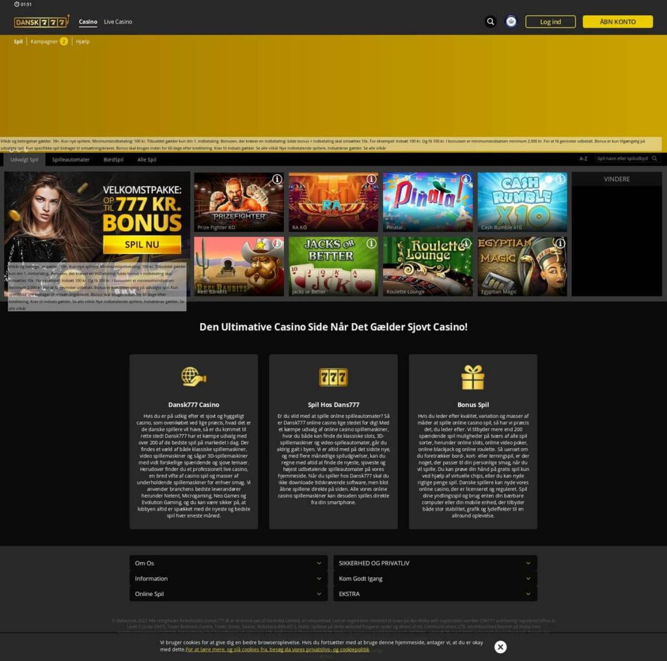Expand SIKKERHED OG PRIVATLIV section
The height and width of the screenshot is (661, 667).
coord(435,563)
